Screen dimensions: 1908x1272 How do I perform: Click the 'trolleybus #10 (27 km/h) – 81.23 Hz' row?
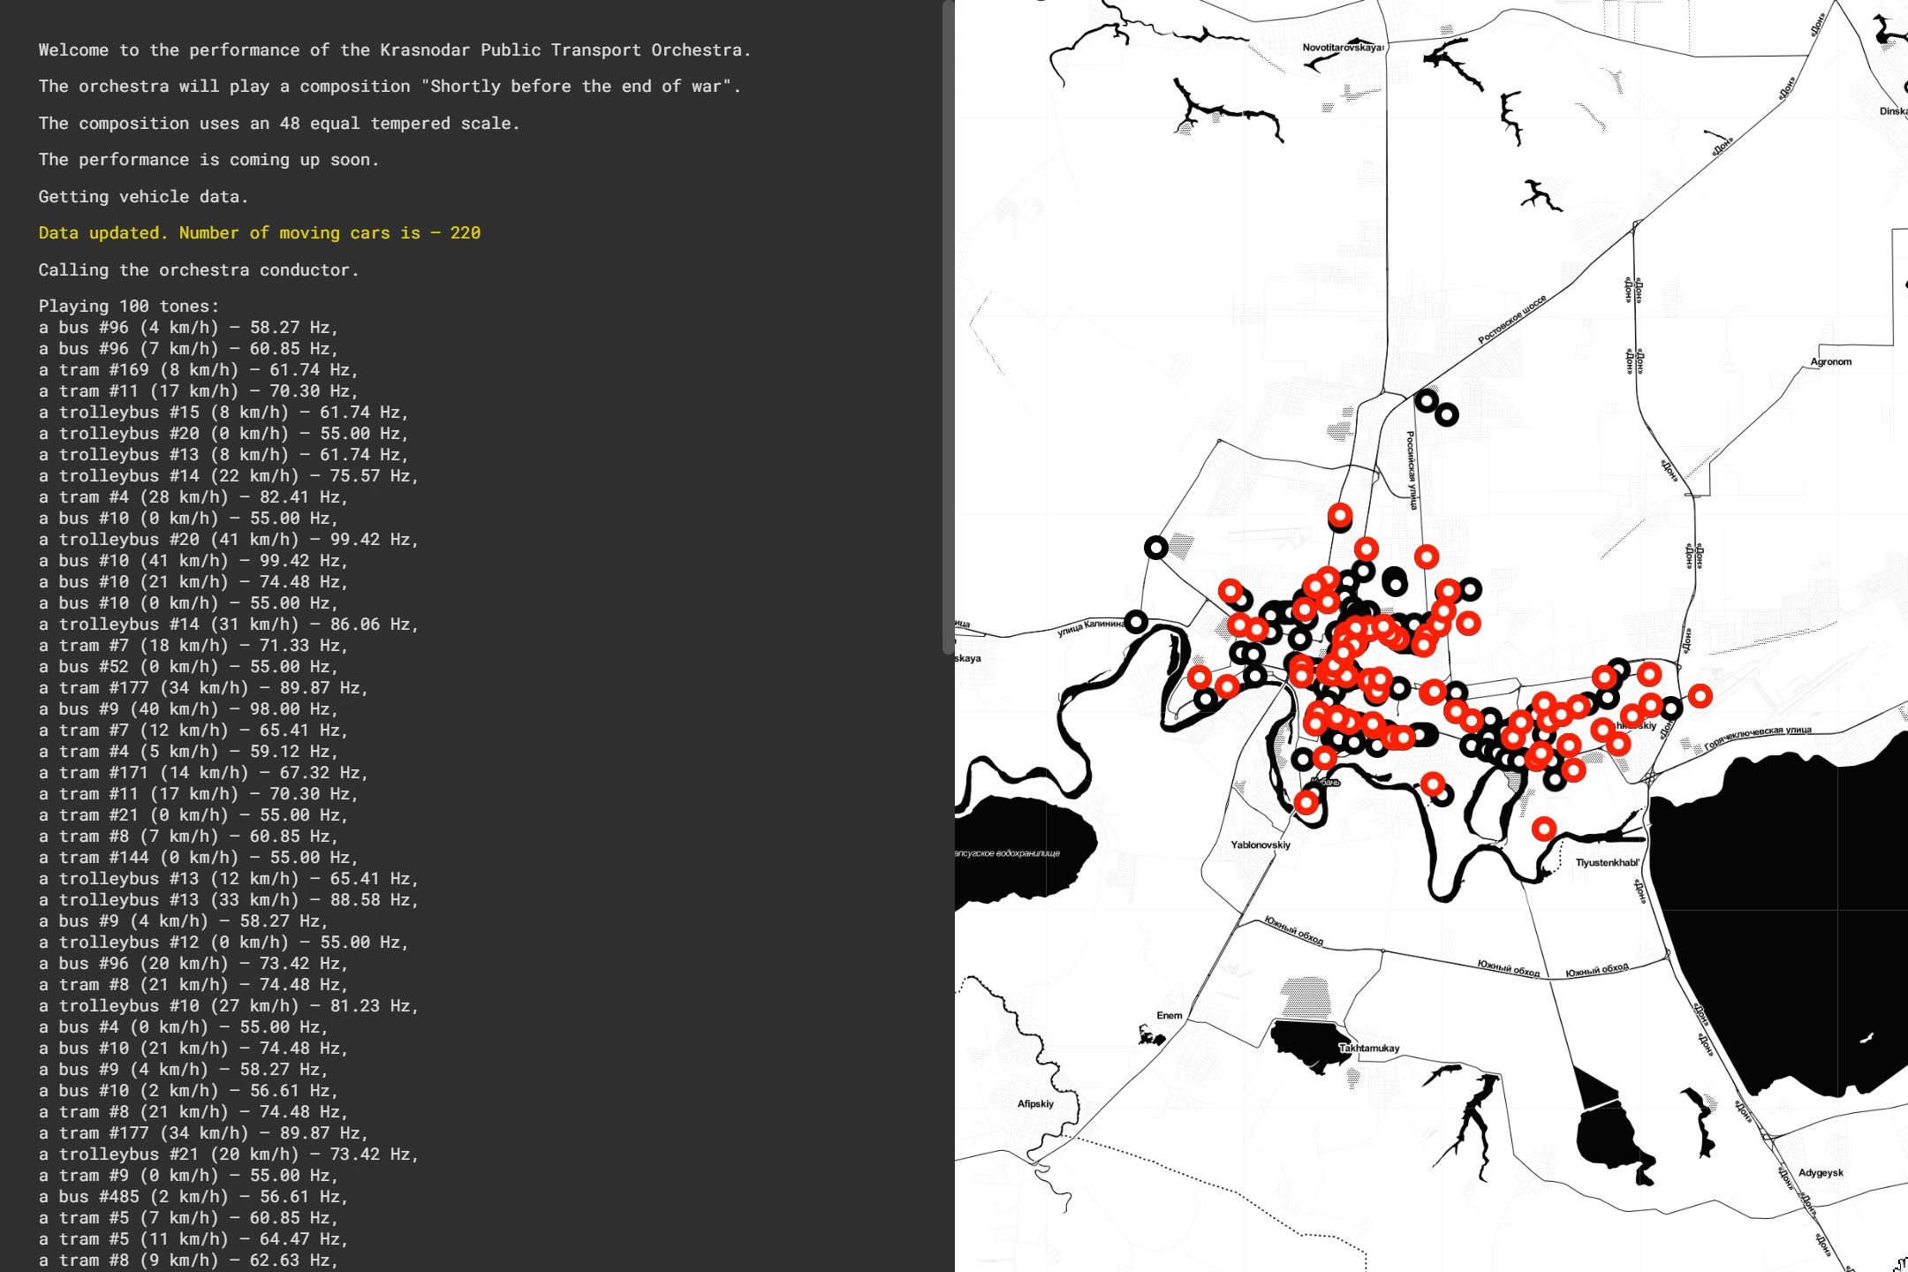[x=229, y=1006]
